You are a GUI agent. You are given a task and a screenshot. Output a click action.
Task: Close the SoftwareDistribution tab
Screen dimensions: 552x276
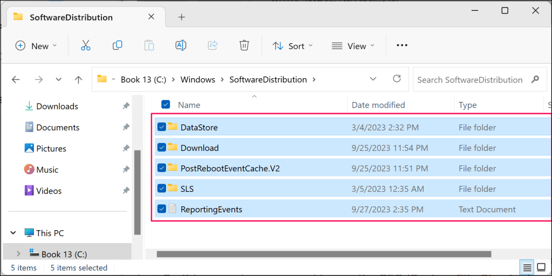point(151,17)
